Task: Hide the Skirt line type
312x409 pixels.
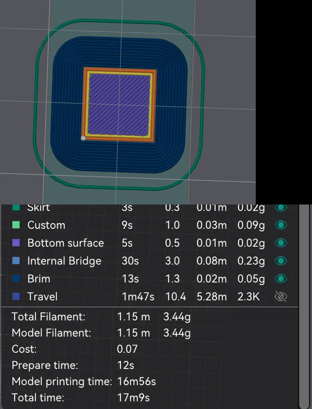Action: tap(281, 207)
